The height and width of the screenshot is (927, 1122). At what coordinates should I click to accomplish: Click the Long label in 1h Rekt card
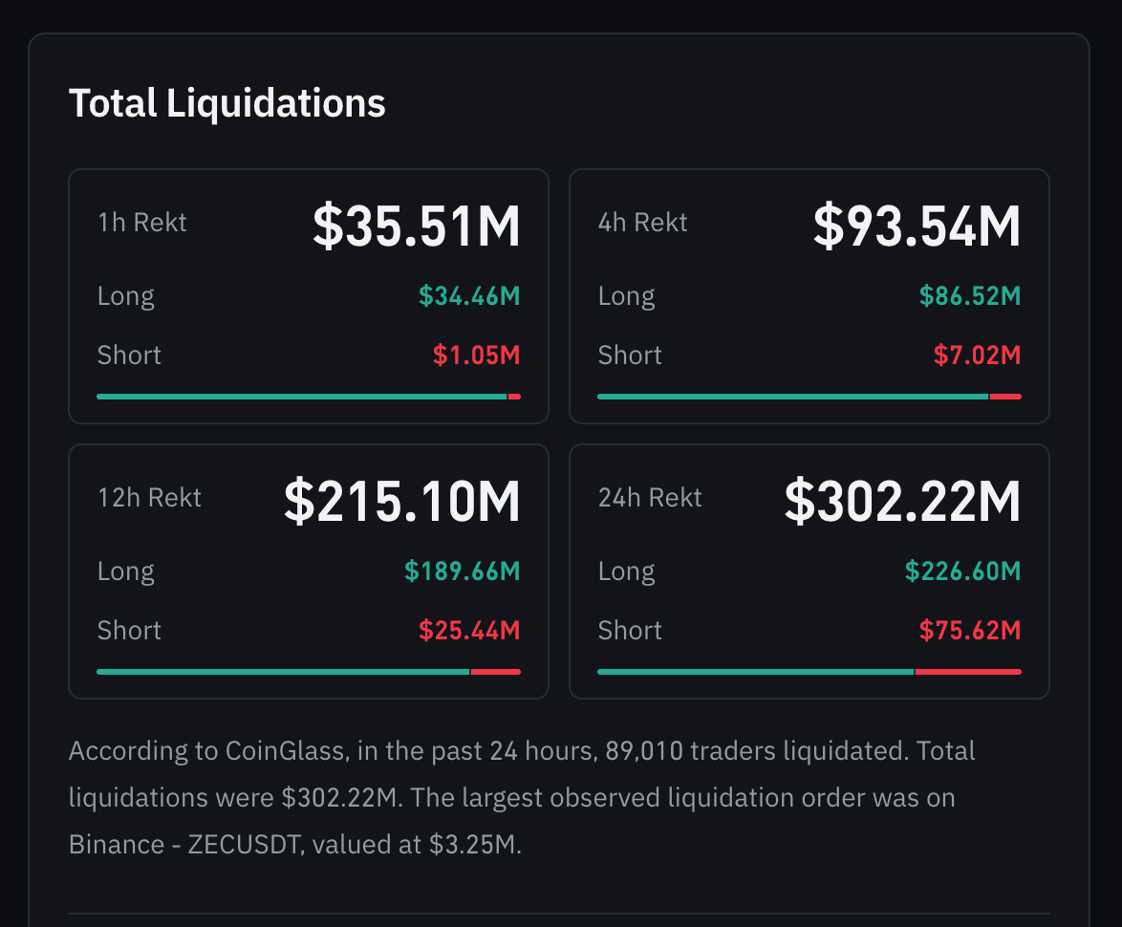126,297
